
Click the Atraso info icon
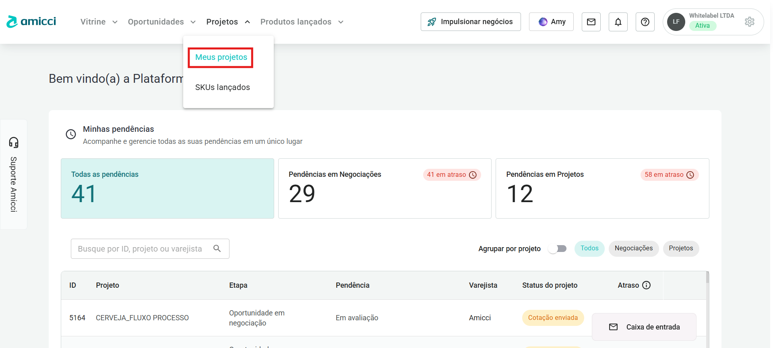(646, 285)
